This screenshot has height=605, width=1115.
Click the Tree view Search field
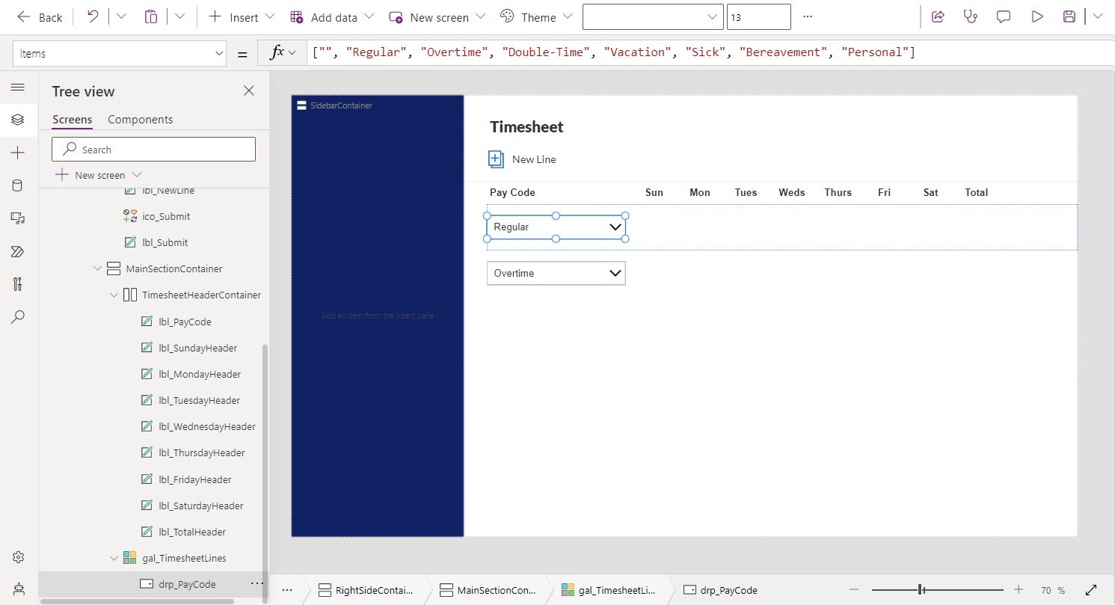[153, 150]
